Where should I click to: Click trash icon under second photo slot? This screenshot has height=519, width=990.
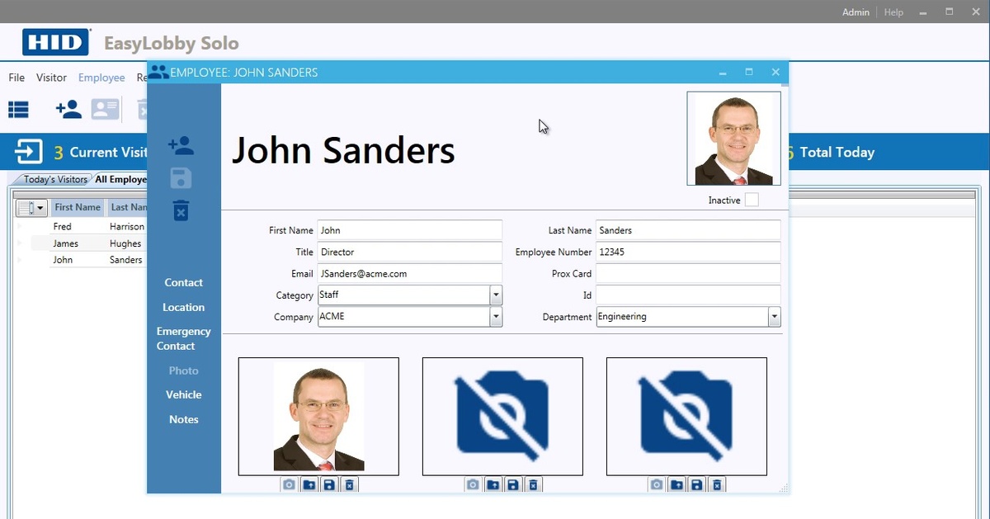pos(533,485)
